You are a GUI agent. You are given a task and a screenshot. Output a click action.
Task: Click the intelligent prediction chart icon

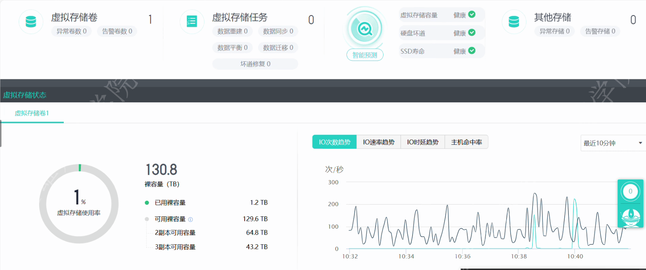[x=365, y=28]
